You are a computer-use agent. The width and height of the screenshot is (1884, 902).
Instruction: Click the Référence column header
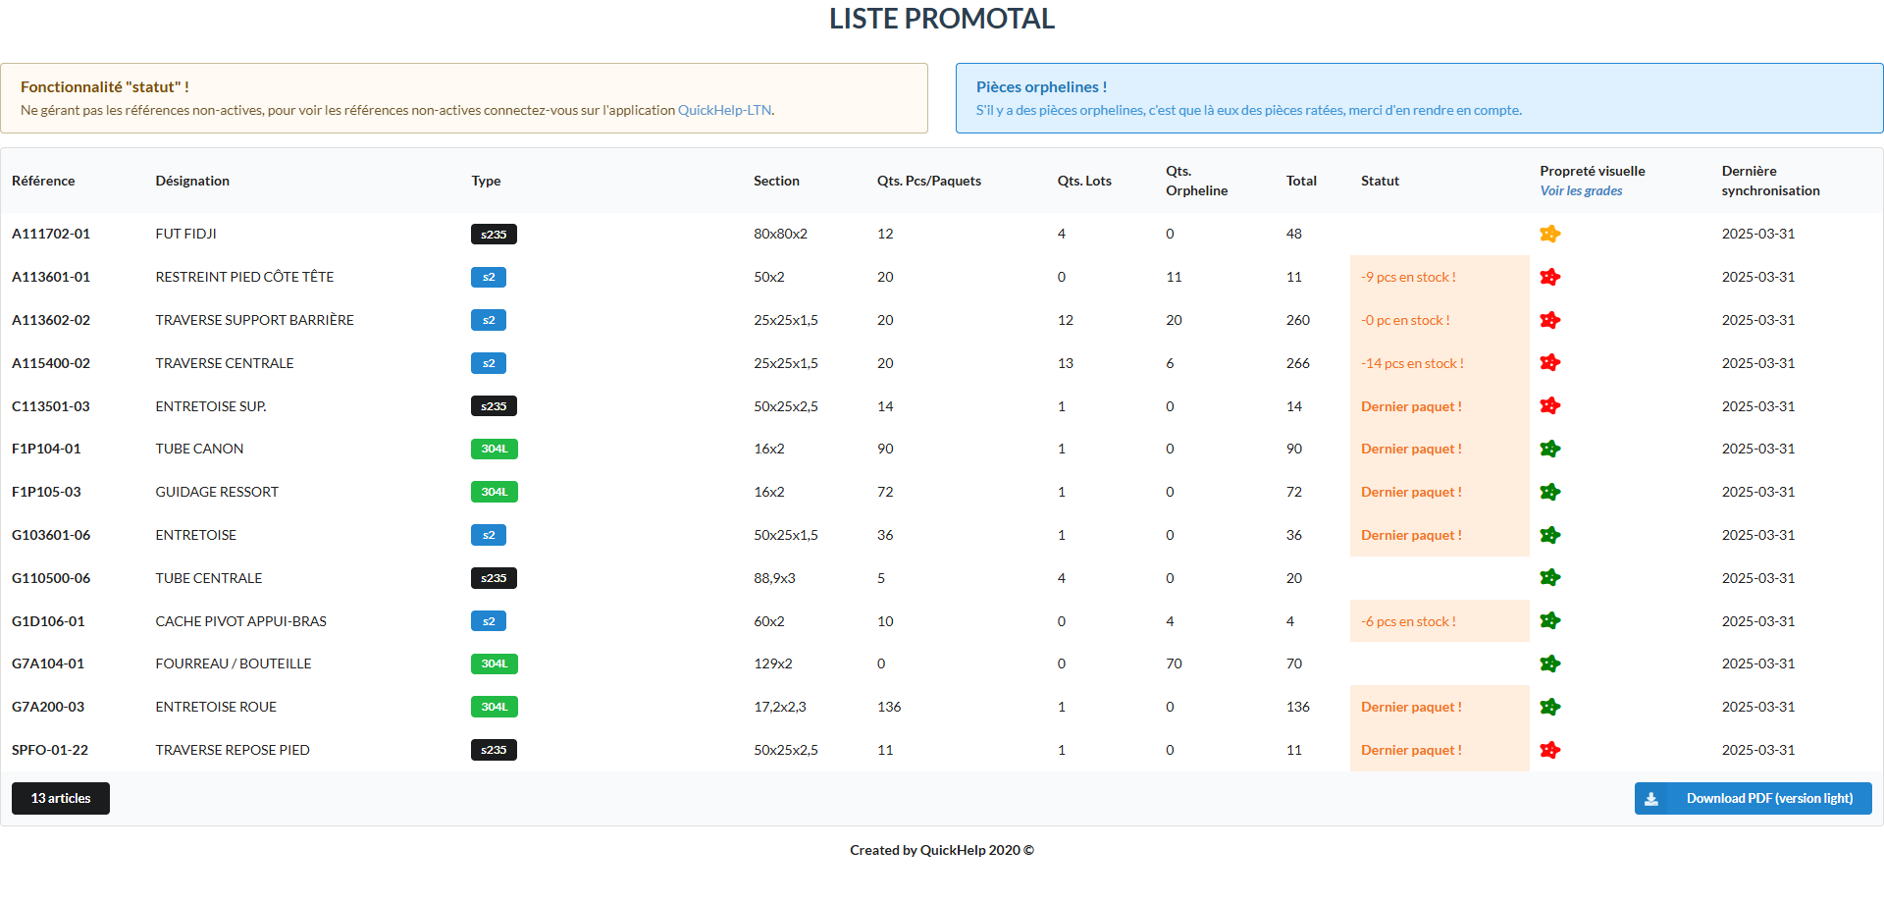click(43, 181)
